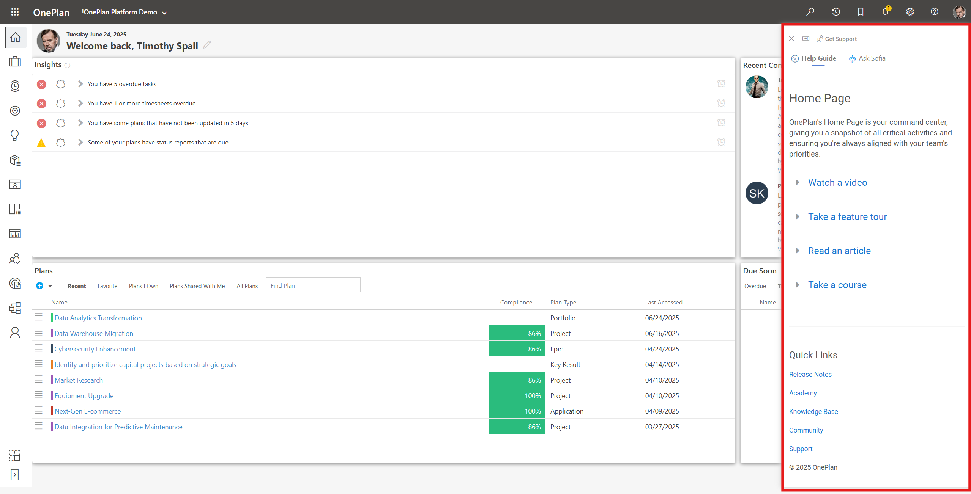Switch to Plans Shared With Me tab
This screenshot has width=971, height=494.
point(197,286)
